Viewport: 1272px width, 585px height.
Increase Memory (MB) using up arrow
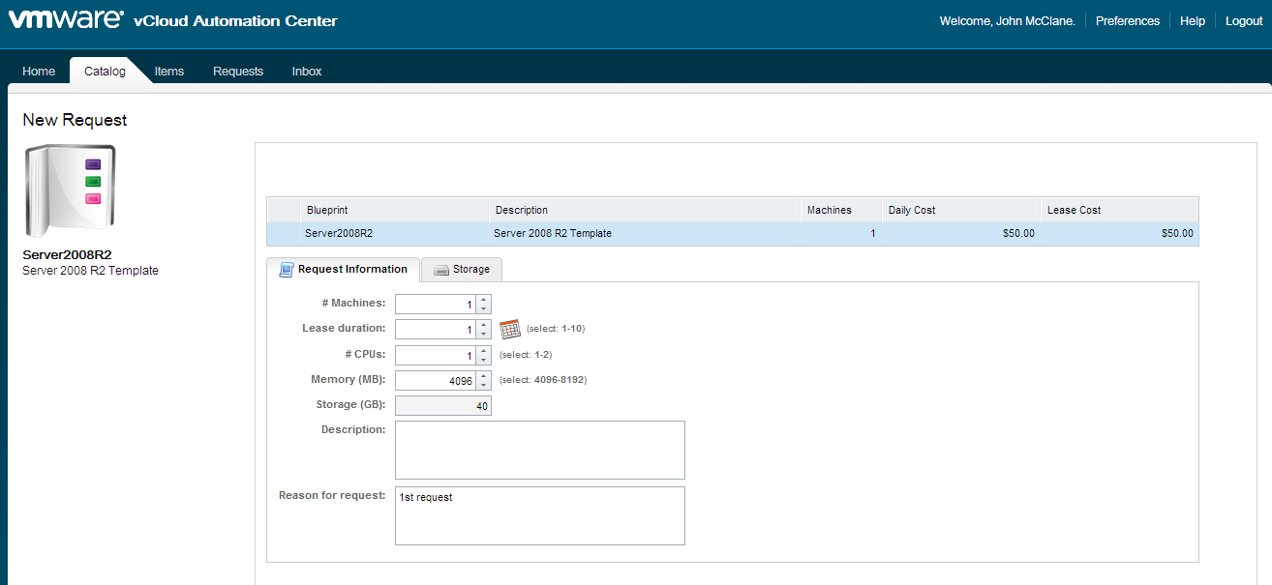click(x=484, y=374)
